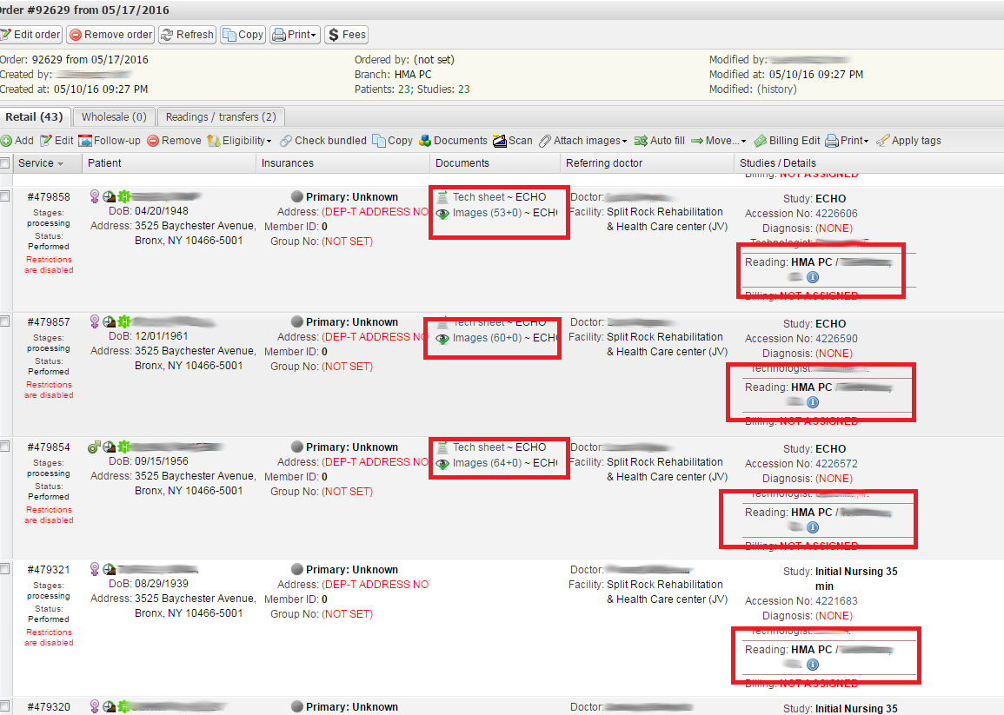Open Tech sheet ~ ECHO for #479858
Image resolution: width=1004 pixels, height=715 pixels.
[x=500, y=197]
